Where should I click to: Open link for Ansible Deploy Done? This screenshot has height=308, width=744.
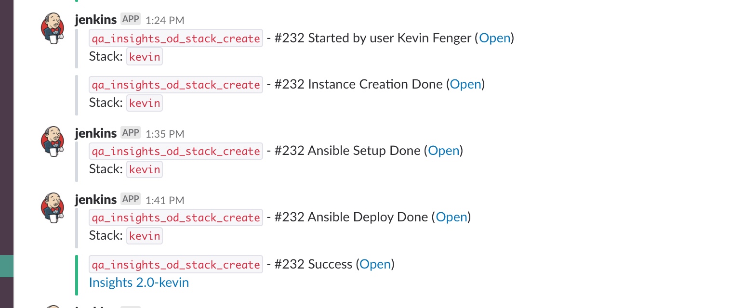click(452, 217)
